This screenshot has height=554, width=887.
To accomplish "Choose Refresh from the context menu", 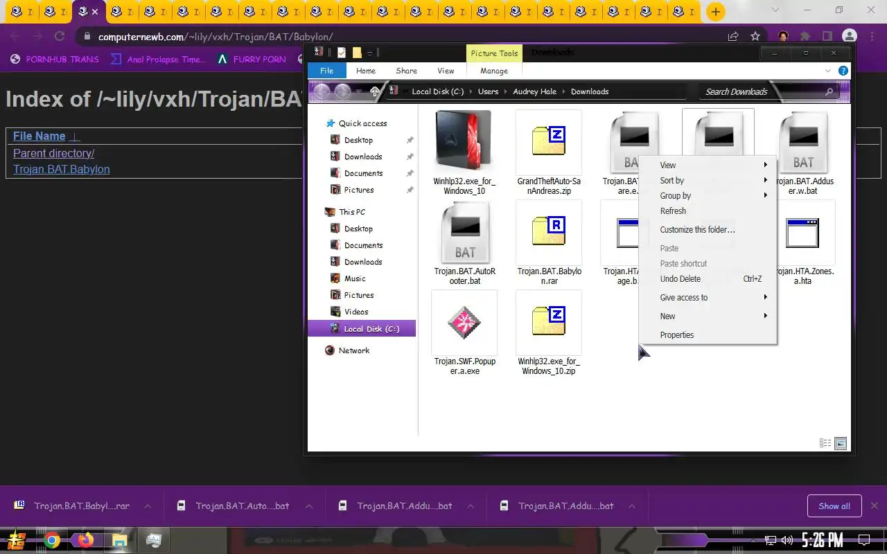I will coord(708,211).
